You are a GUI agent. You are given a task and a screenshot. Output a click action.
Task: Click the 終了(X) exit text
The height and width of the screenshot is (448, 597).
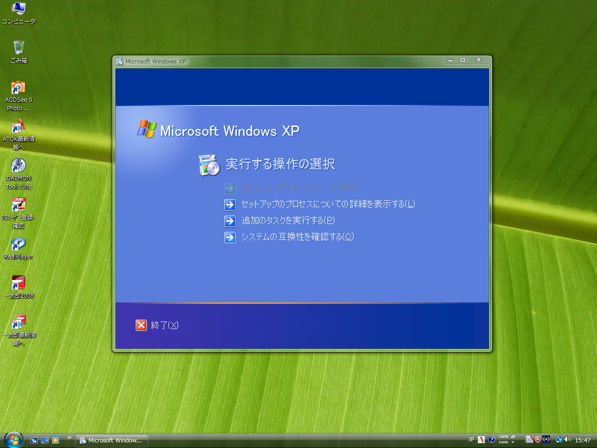[165, 325]
